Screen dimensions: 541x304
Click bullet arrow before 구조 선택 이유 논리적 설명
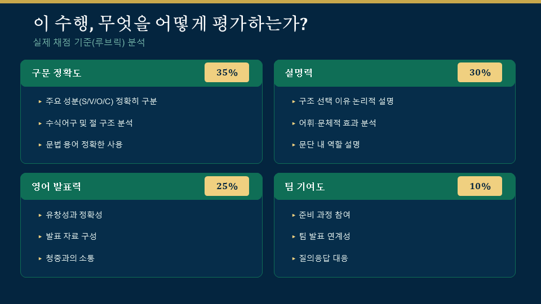click(x=294, y=101)
